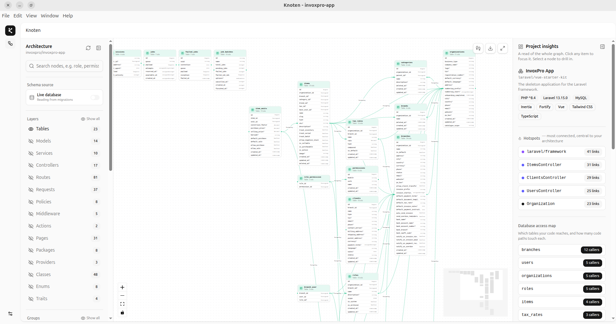The width and height of the screenshot is (616, 324).
Task: Select the Enums layer row
Action: [x=64, y=287]
